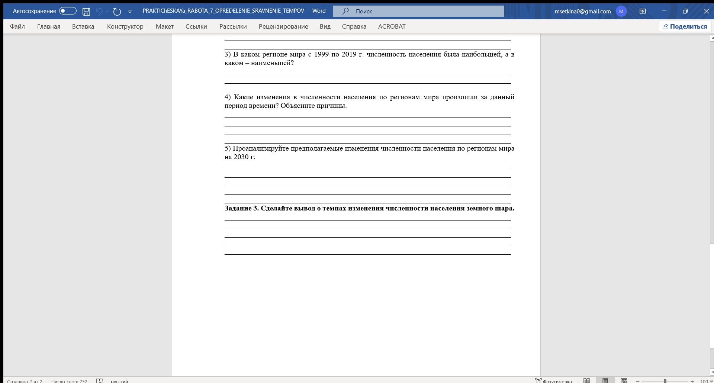Click the Число слов counter
714x383 pixels.
pos(69,381)
